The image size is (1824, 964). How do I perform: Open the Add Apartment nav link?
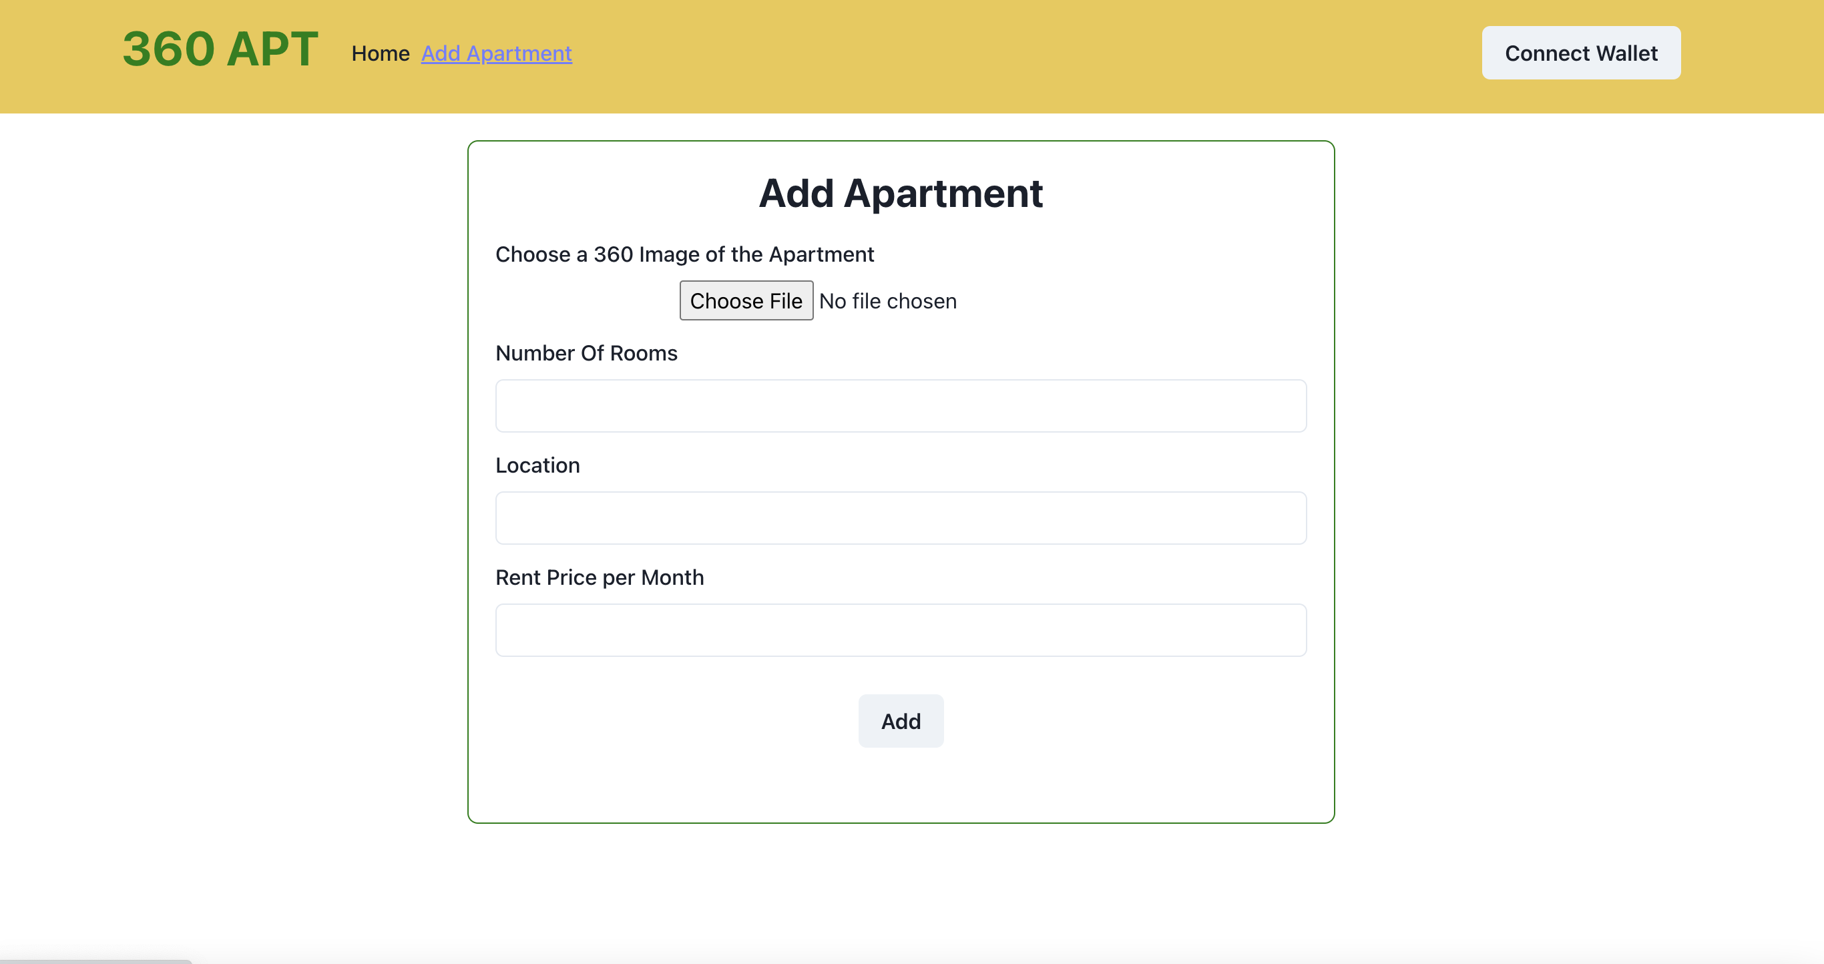pyautogui.click(x=496, y=54)
